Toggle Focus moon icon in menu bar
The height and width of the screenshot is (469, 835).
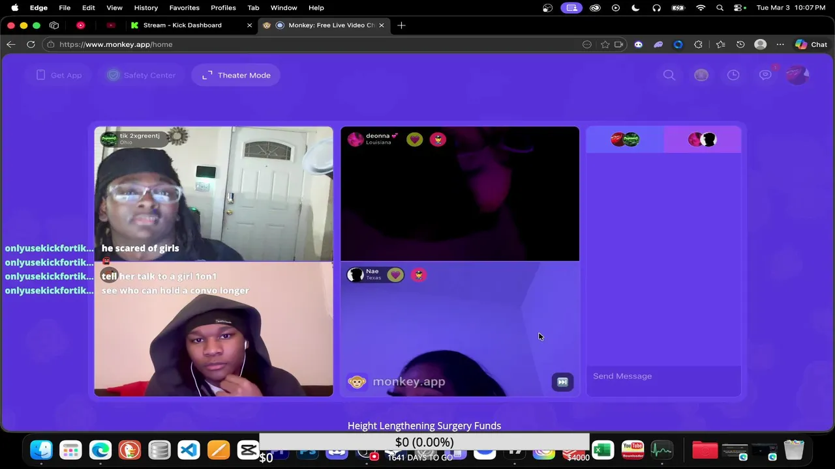636,8
